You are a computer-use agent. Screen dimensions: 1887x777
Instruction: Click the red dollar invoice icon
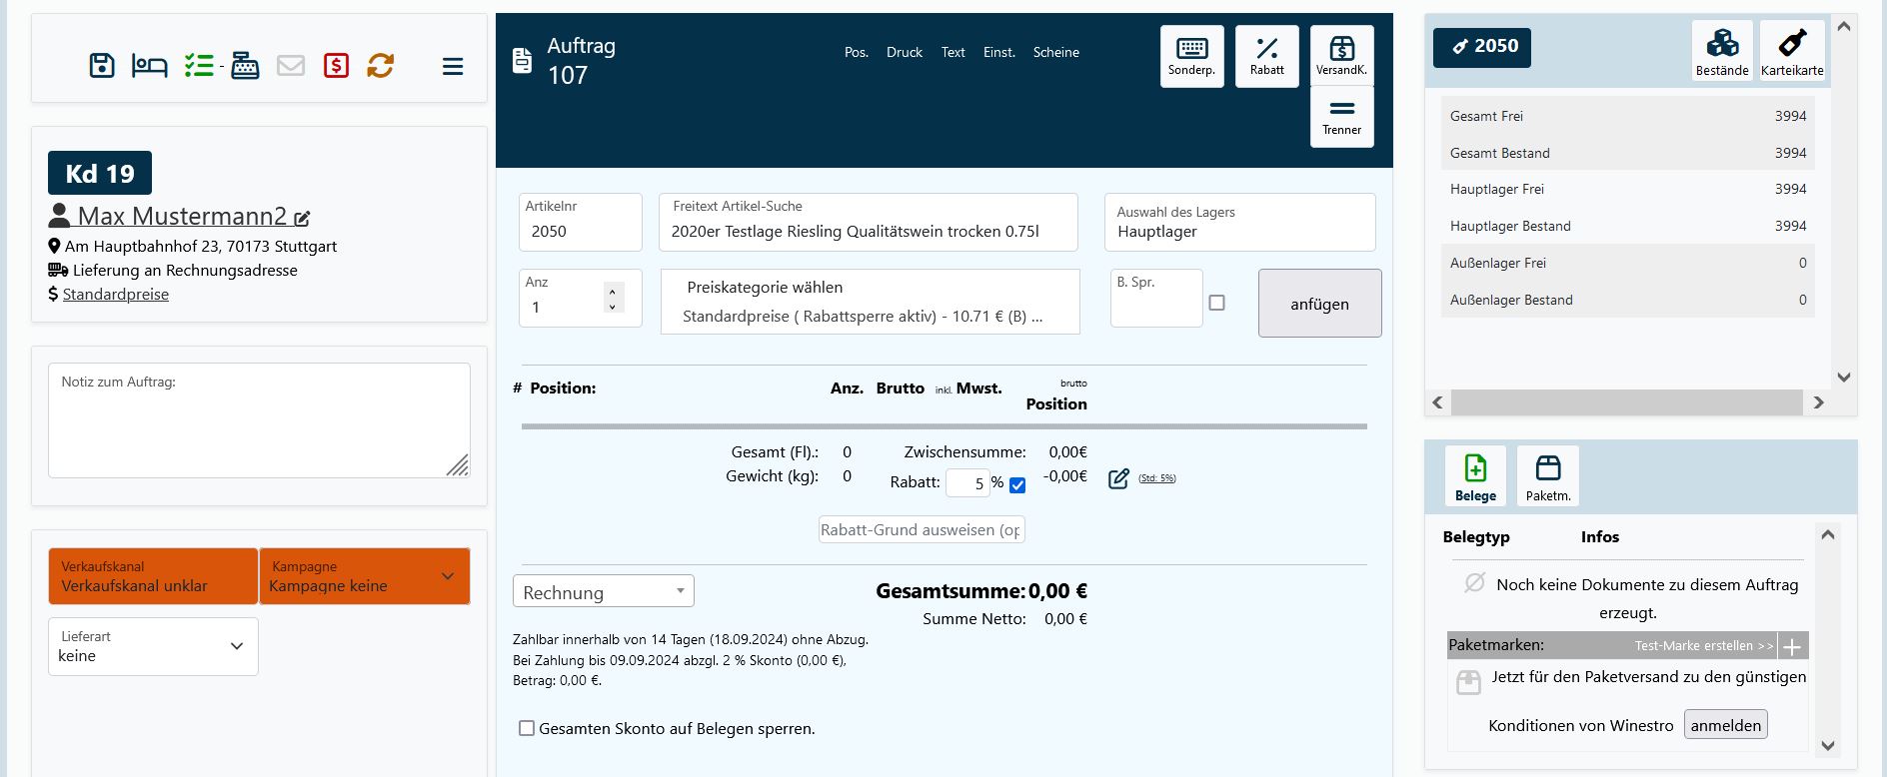pyautogui.click(x=336, y=66)
